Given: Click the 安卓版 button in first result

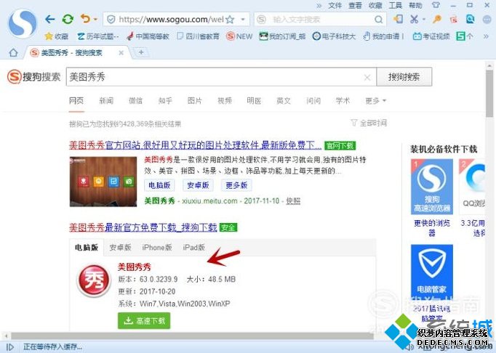Looking at the screenshot, I should pyautogui.click(x=198, y=185).
